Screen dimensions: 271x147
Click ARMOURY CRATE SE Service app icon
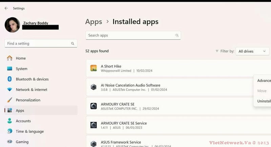coord(93,125)
